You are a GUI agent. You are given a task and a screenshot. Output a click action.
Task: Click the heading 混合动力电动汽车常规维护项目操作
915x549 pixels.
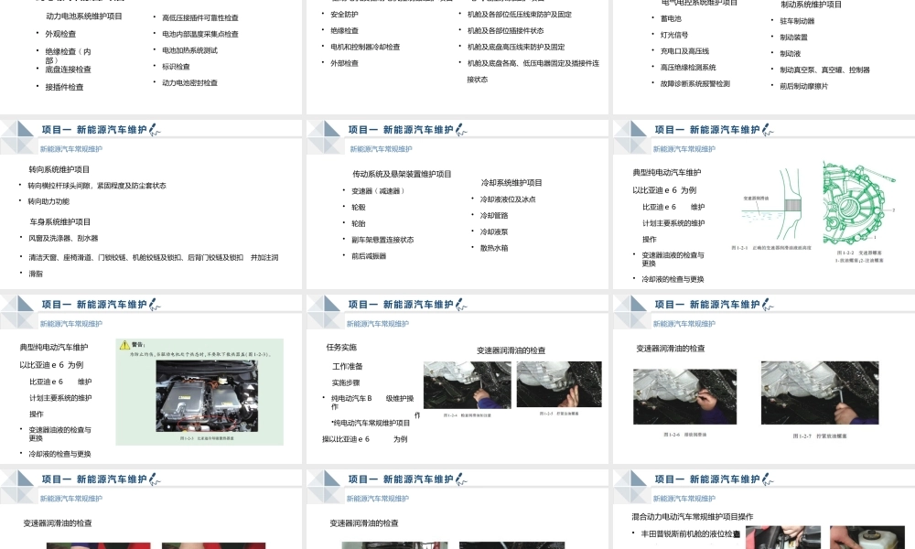(692, 516)
